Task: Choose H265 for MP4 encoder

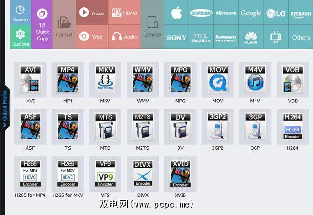Action: pyautogui.click(x=30, y=174)
